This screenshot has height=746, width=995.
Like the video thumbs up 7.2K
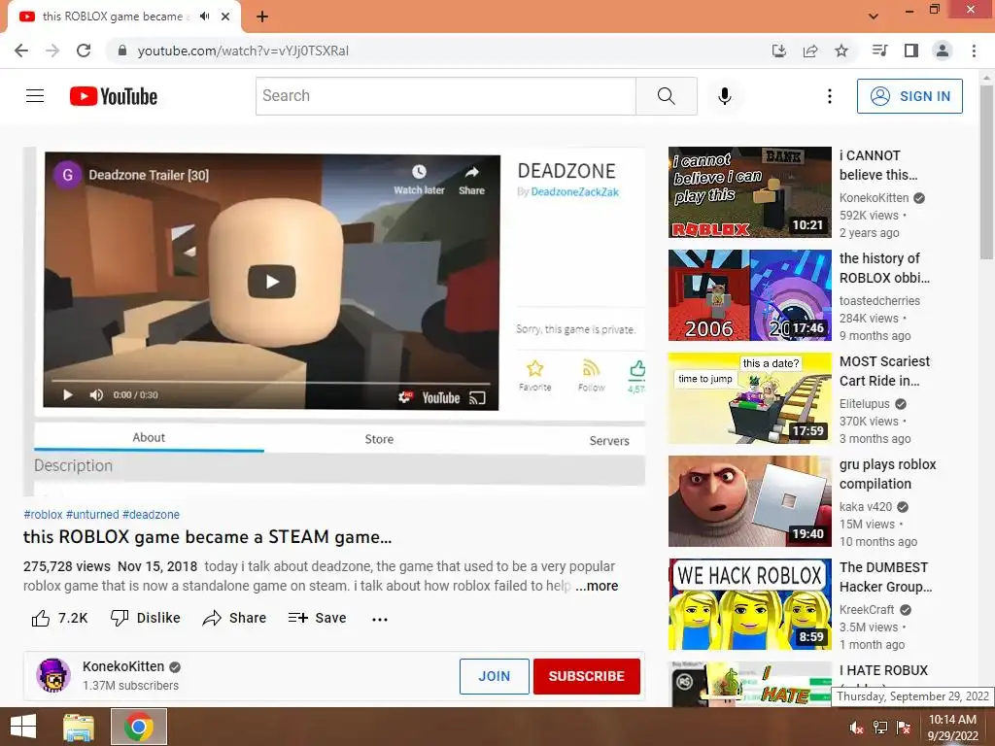coord(59,618)
